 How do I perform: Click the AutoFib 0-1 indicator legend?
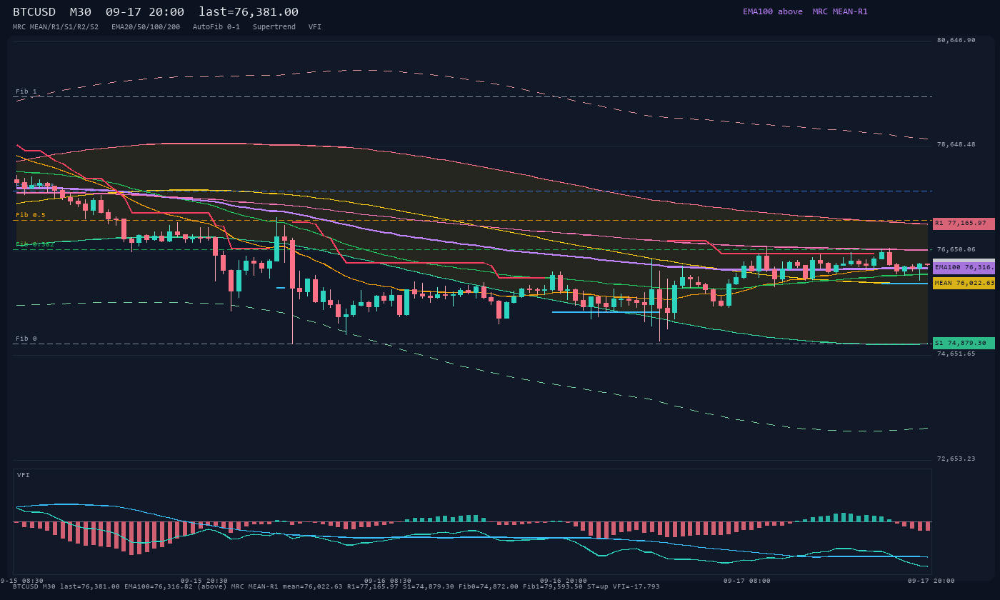coord(216,27)
